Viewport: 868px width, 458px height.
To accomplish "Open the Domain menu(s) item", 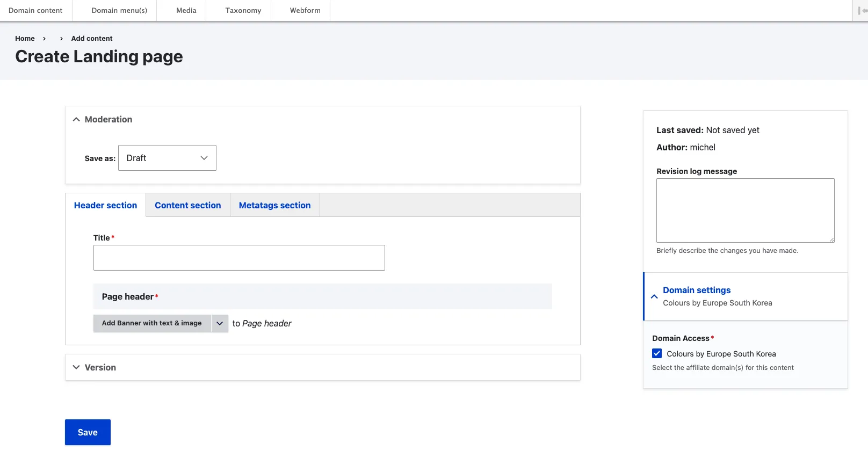I will (119, 10).
